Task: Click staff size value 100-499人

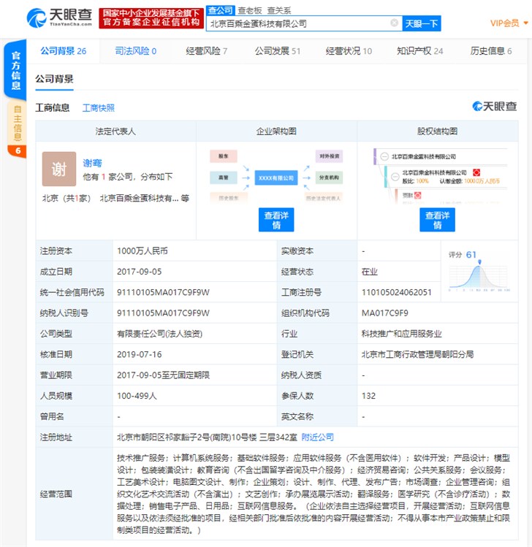Action: point(137,396)
